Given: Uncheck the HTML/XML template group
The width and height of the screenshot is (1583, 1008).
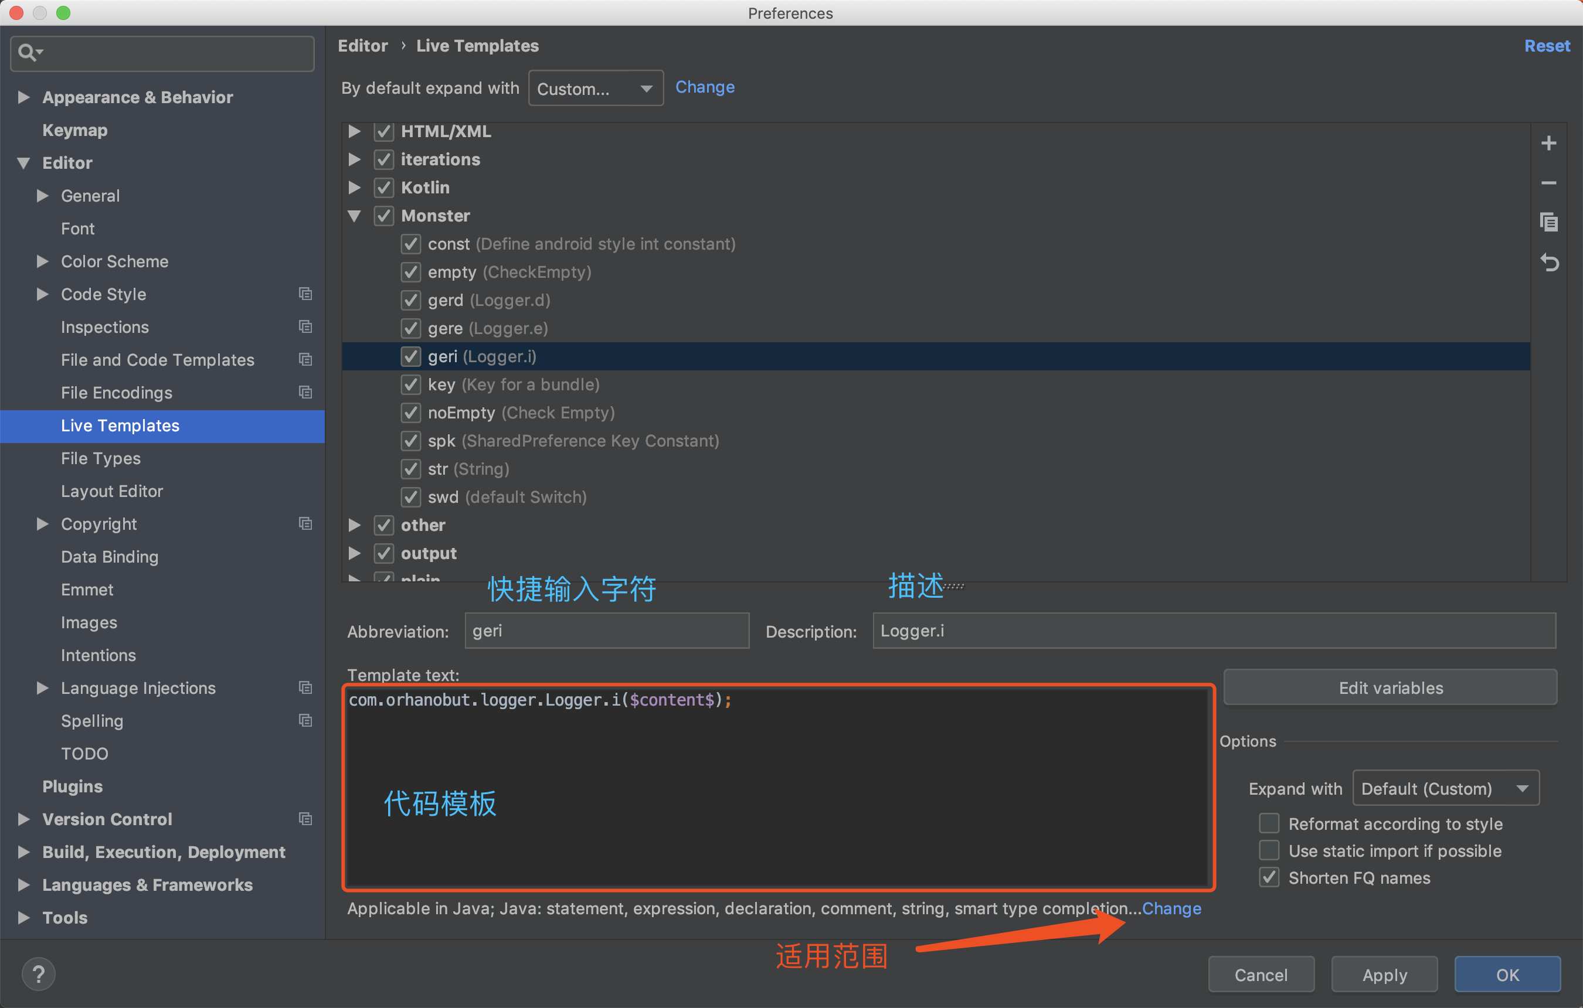Looking at the screenshot, I should 384,131.
